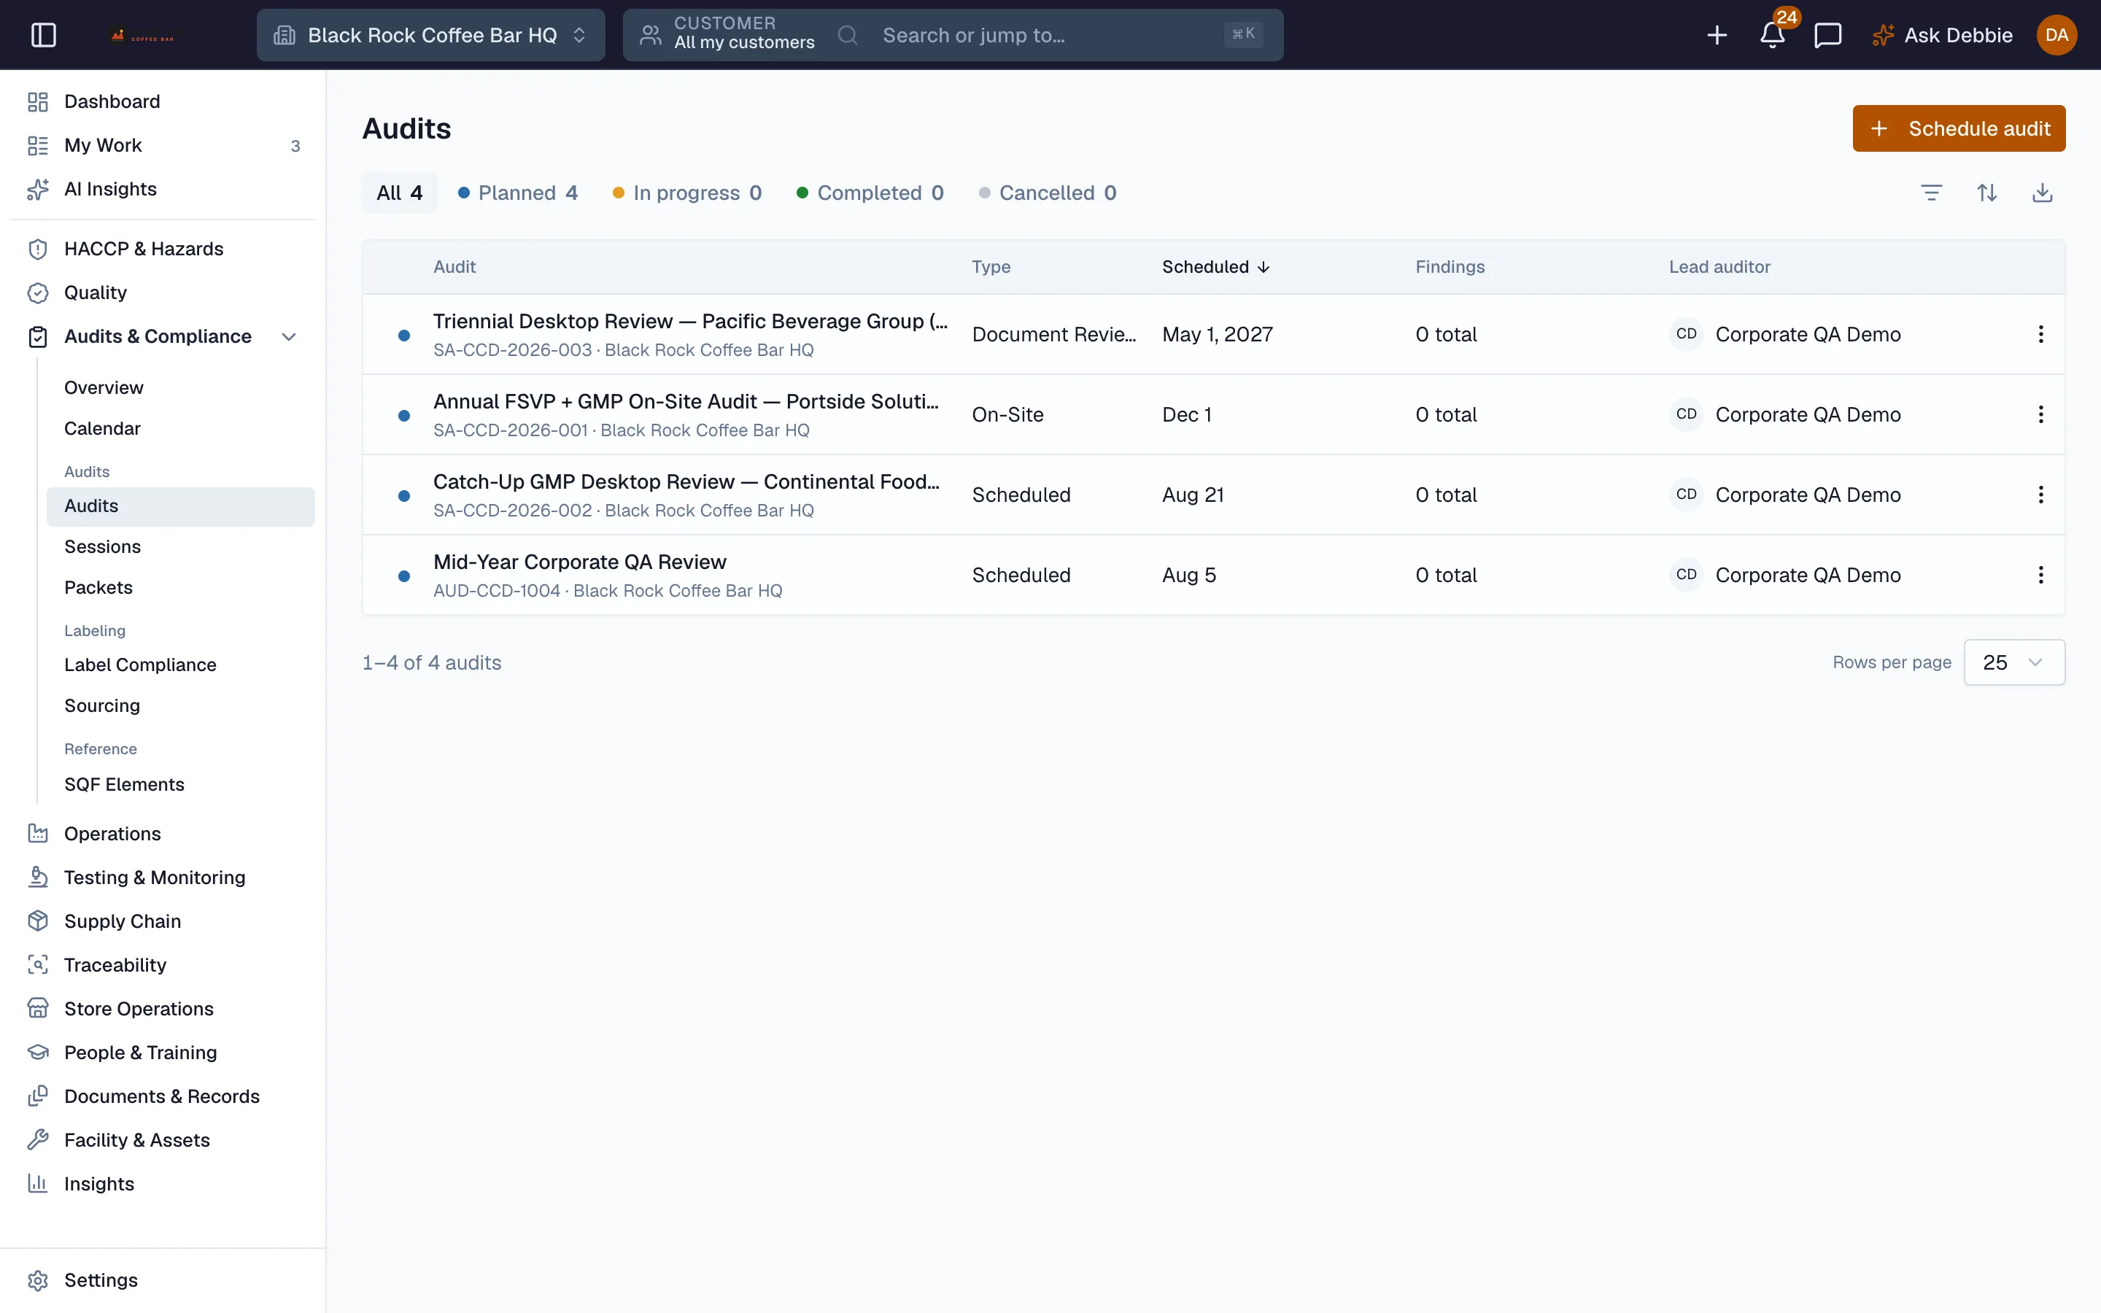Screen dimensions: 2101x1313
Task: Open row menu for Triennial Desktop Review
Action: coord(2040,334)
